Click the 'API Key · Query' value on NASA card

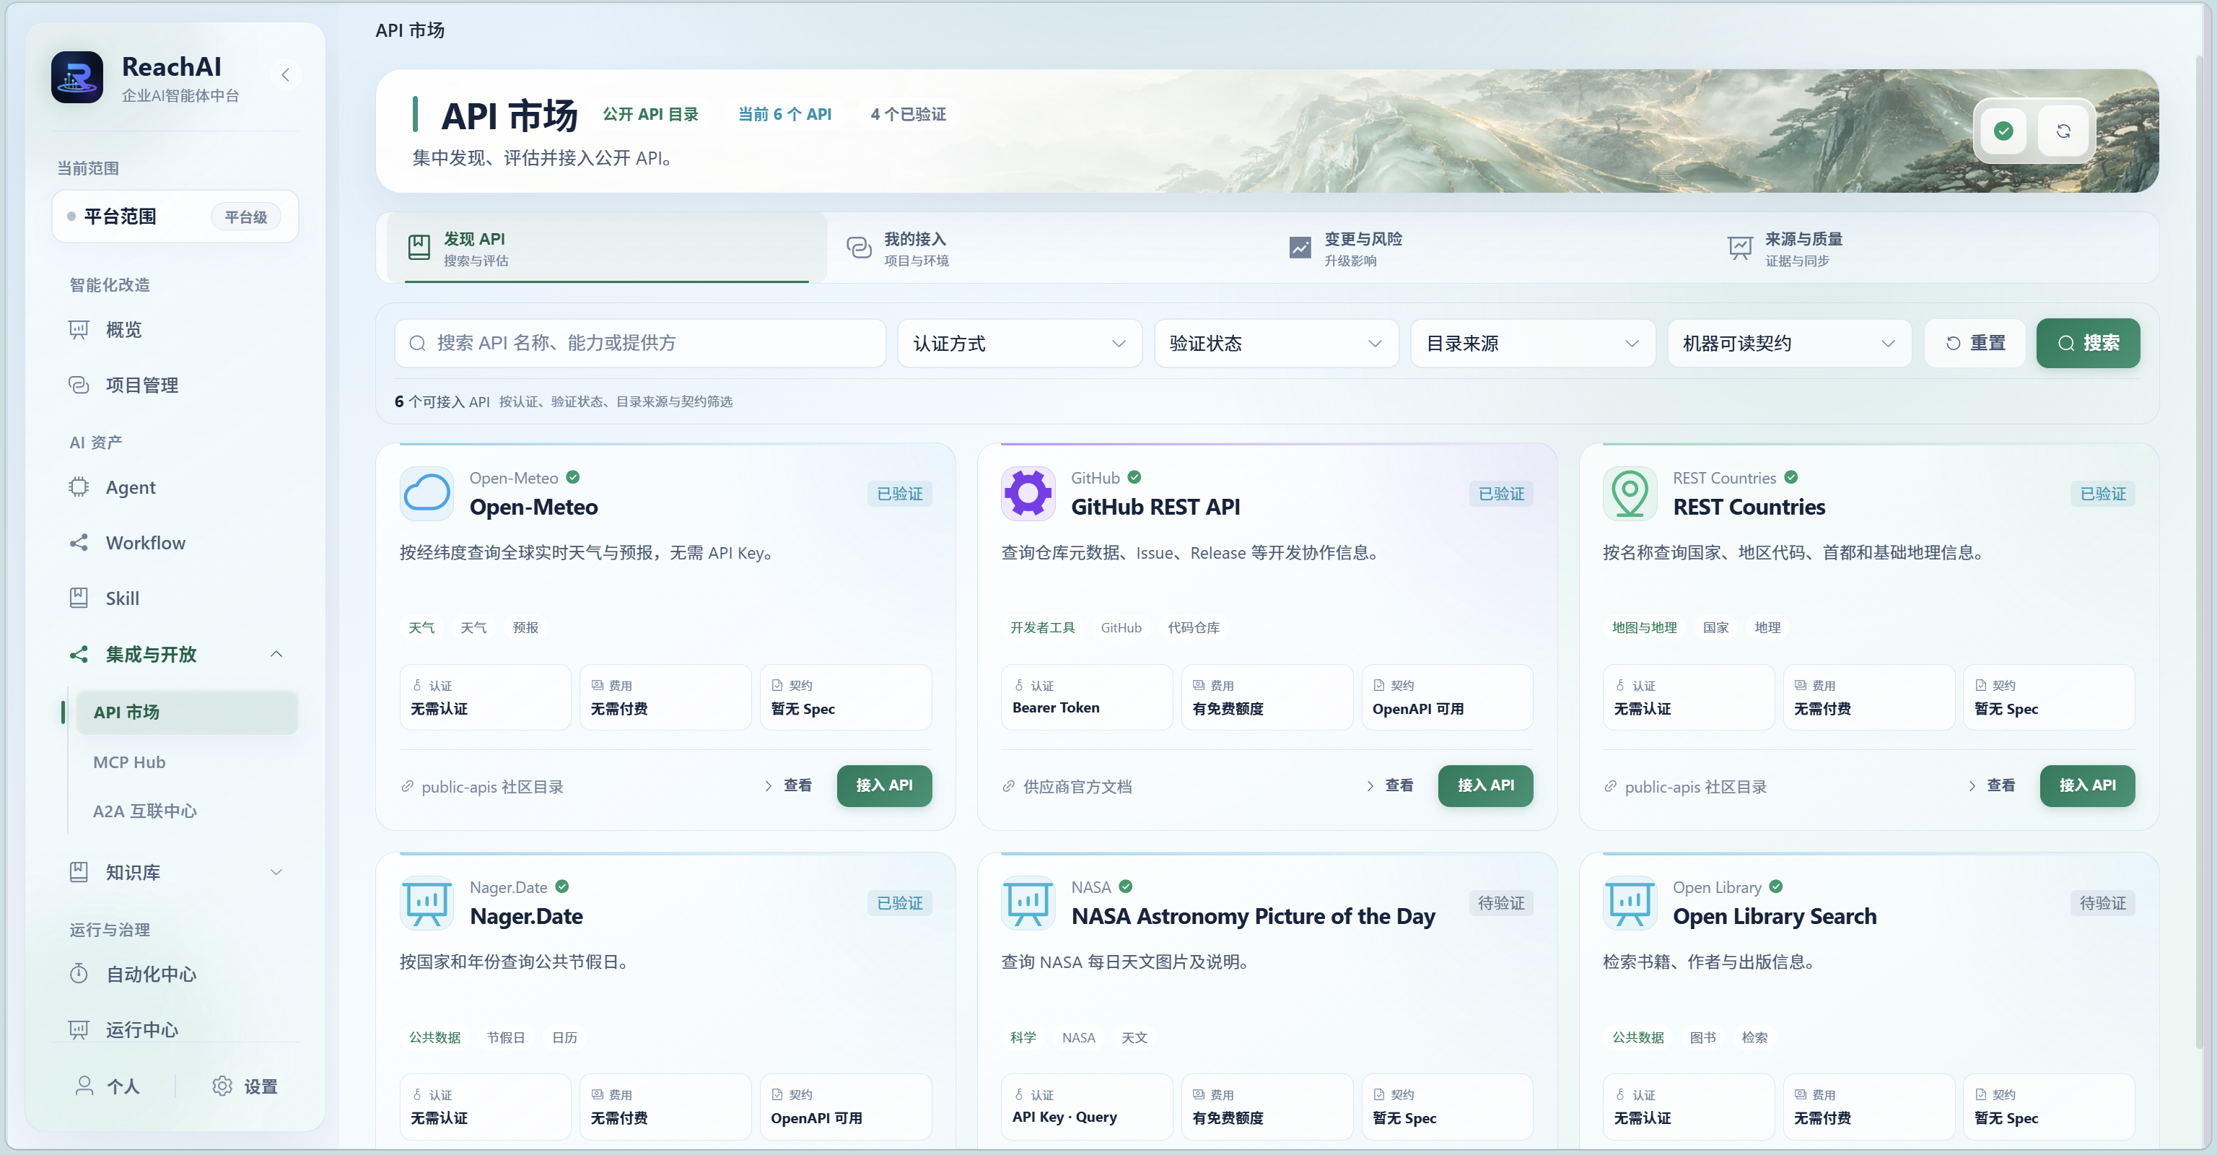click(1064, 1117)
